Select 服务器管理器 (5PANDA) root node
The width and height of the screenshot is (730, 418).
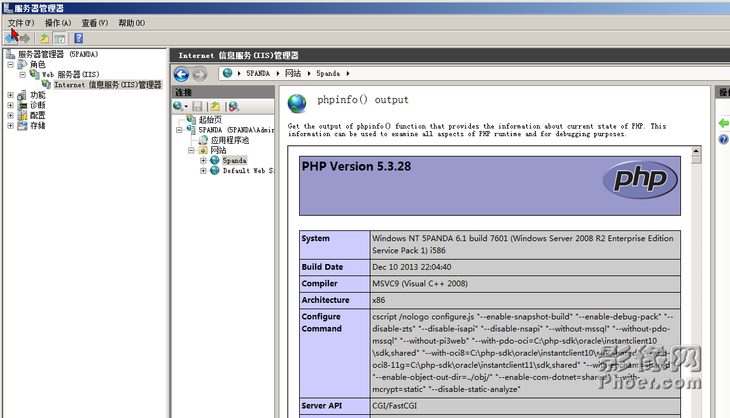[x=58, y=54]
